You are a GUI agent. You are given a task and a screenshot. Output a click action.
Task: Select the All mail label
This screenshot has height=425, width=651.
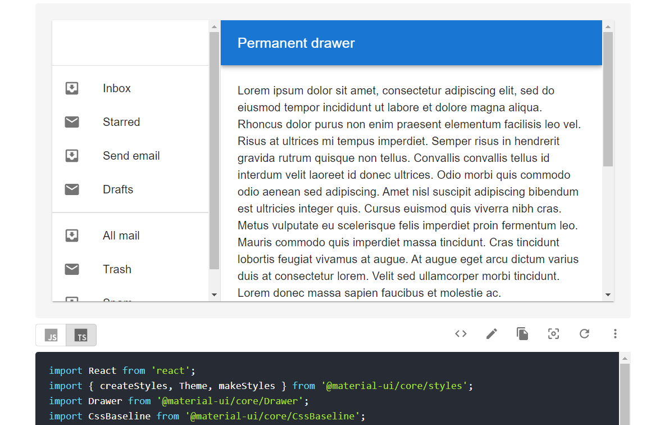click(x=121, y=236)
